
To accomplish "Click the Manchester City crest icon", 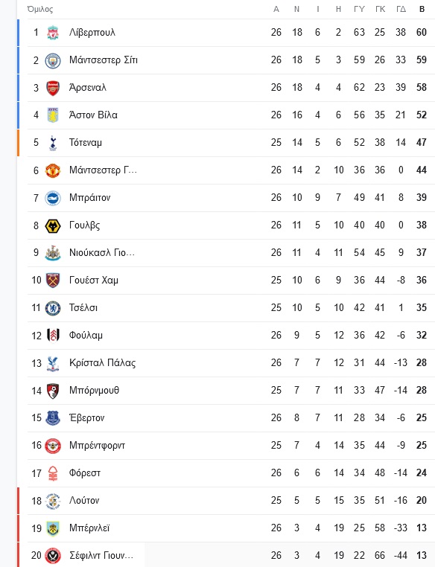I will pos(53,60).
